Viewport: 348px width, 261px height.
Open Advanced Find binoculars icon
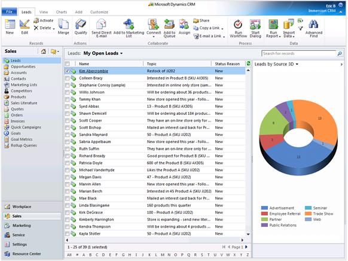[313, 24]
